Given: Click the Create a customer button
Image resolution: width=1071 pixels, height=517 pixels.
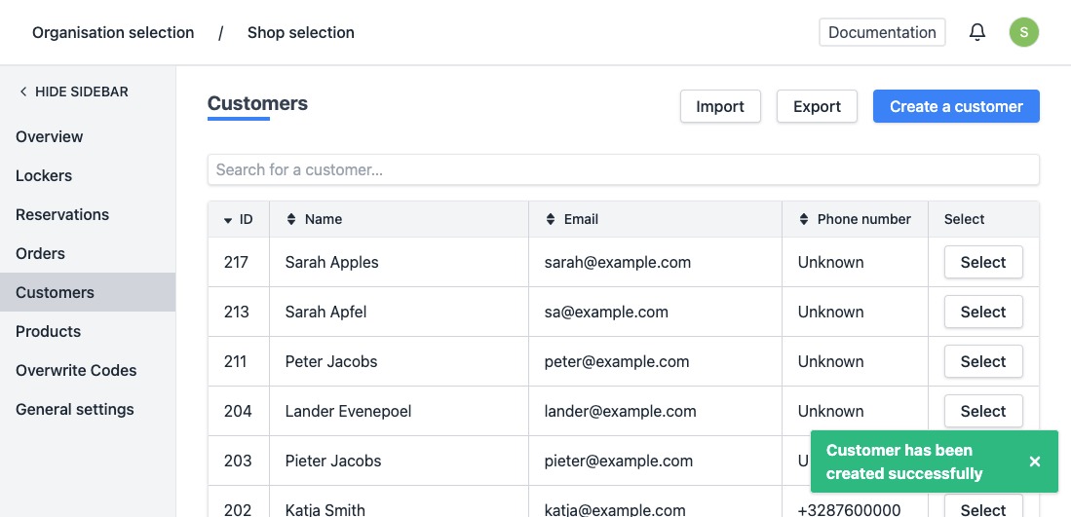Looking at the screenshot, I should (x=955, y=107).
